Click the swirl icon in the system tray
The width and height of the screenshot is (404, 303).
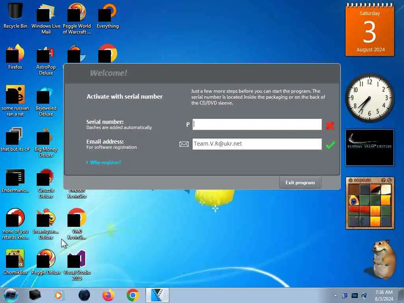[364, 296]
